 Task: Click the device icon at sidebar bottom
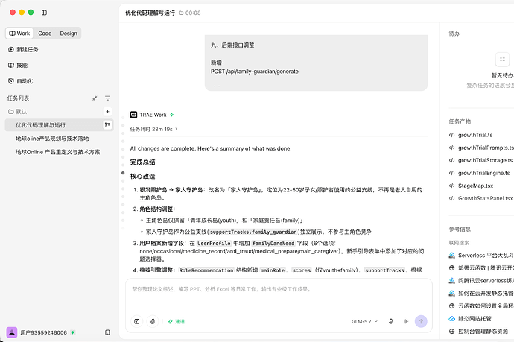tap(107, 332)
